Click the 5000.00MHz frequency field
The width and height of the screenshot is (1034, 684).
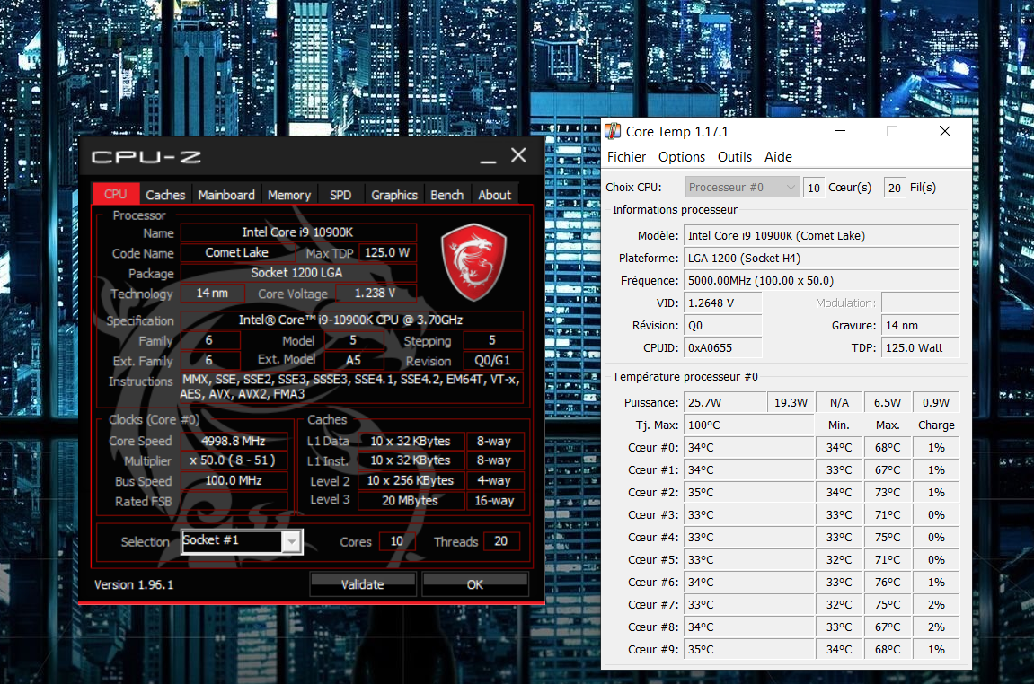(x=822, y=281)
